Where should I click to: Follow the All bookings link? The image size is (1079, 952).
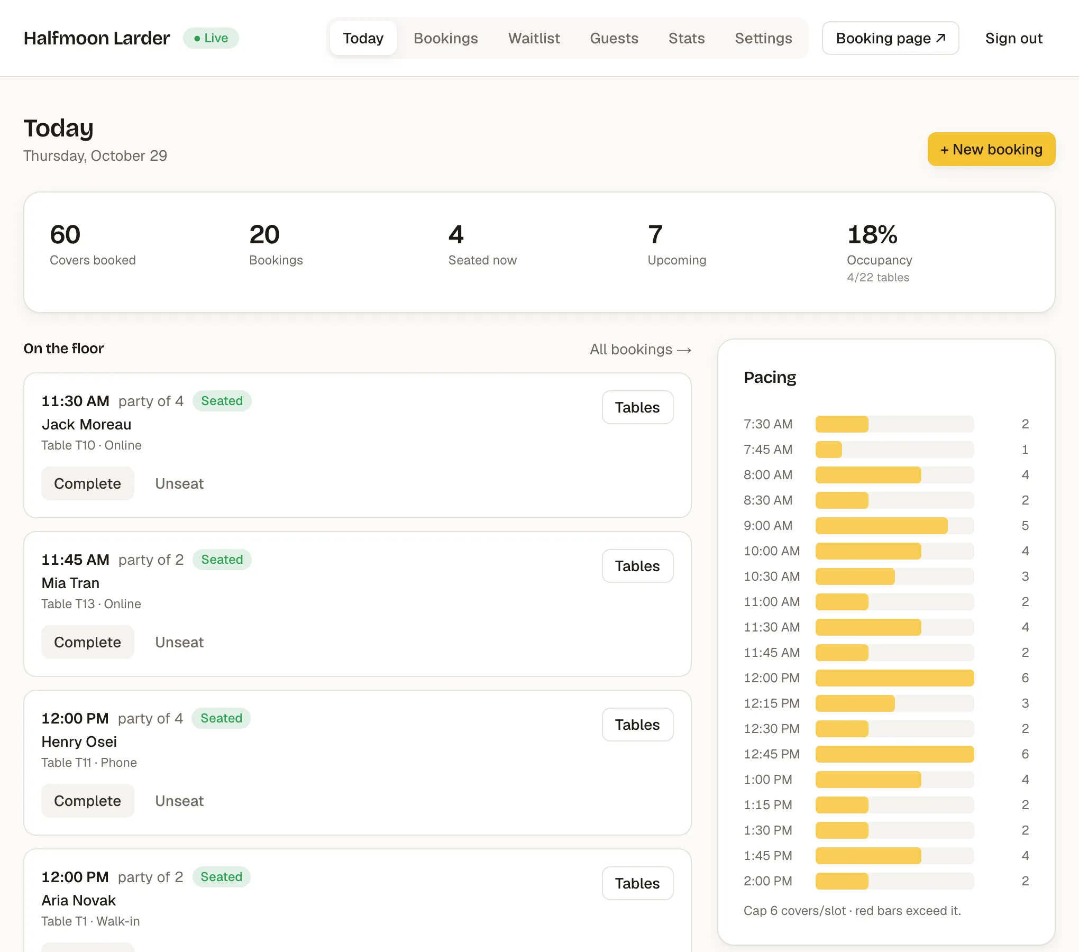coord(641,349)
